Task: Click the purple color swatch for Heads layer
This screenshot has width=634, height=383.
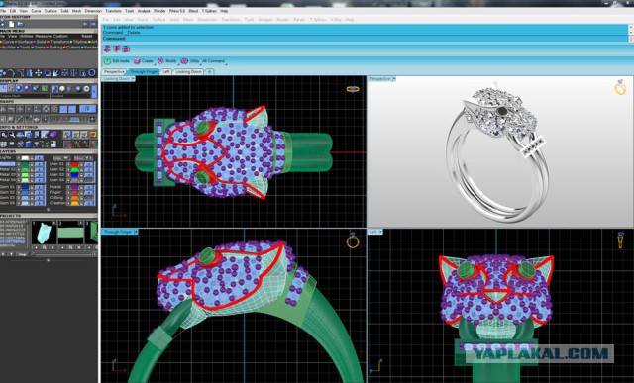Action: 74,187
